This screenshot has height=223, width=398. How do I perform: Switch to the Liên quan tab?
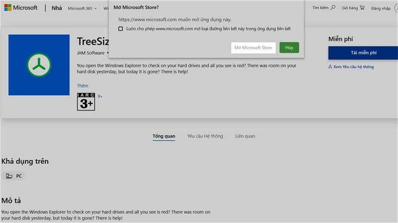pos(245,136)
